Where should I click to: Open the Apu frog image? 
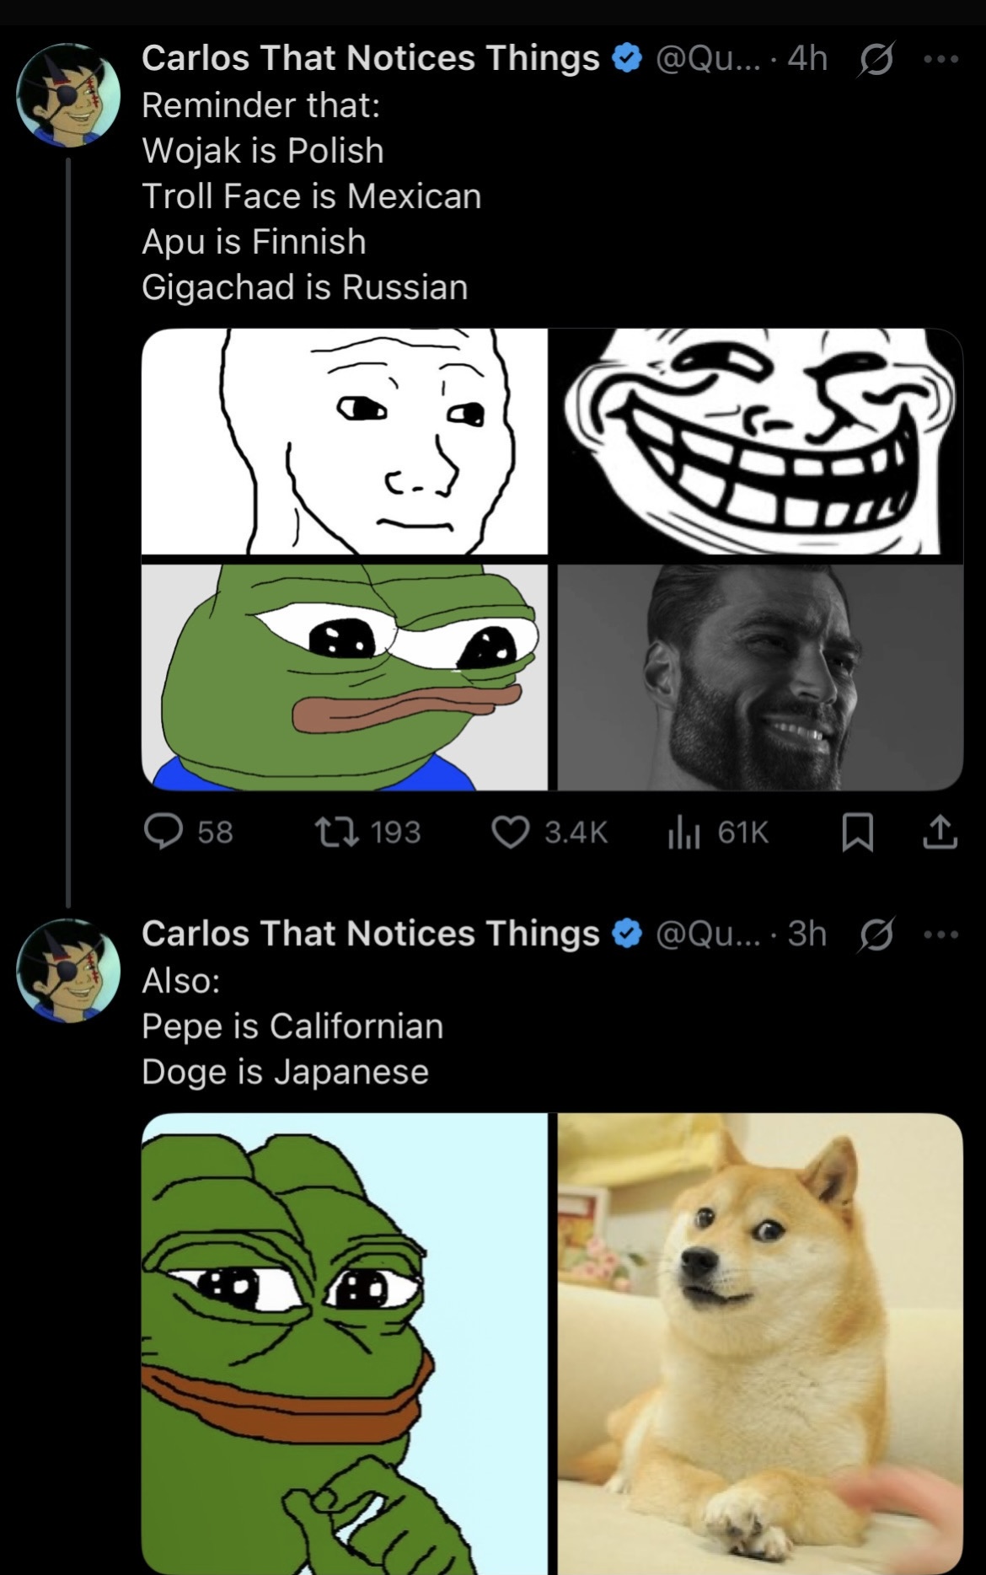[344, 678]
